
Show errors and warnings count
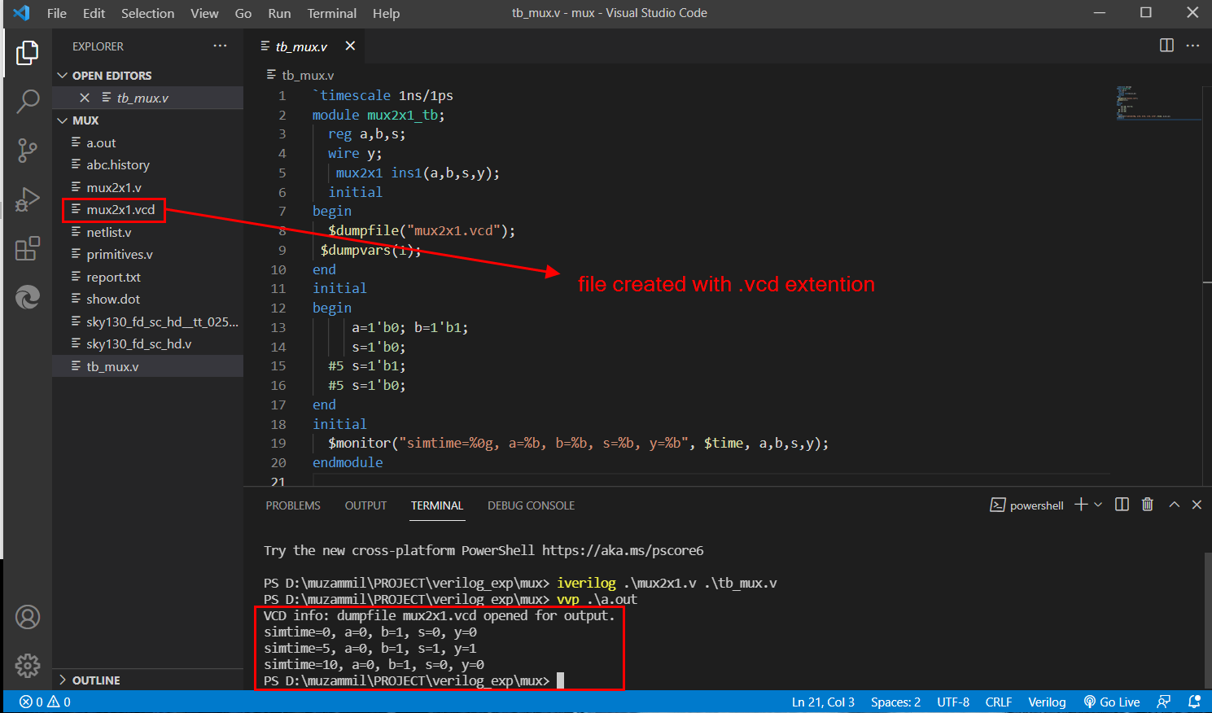[45, 702]
